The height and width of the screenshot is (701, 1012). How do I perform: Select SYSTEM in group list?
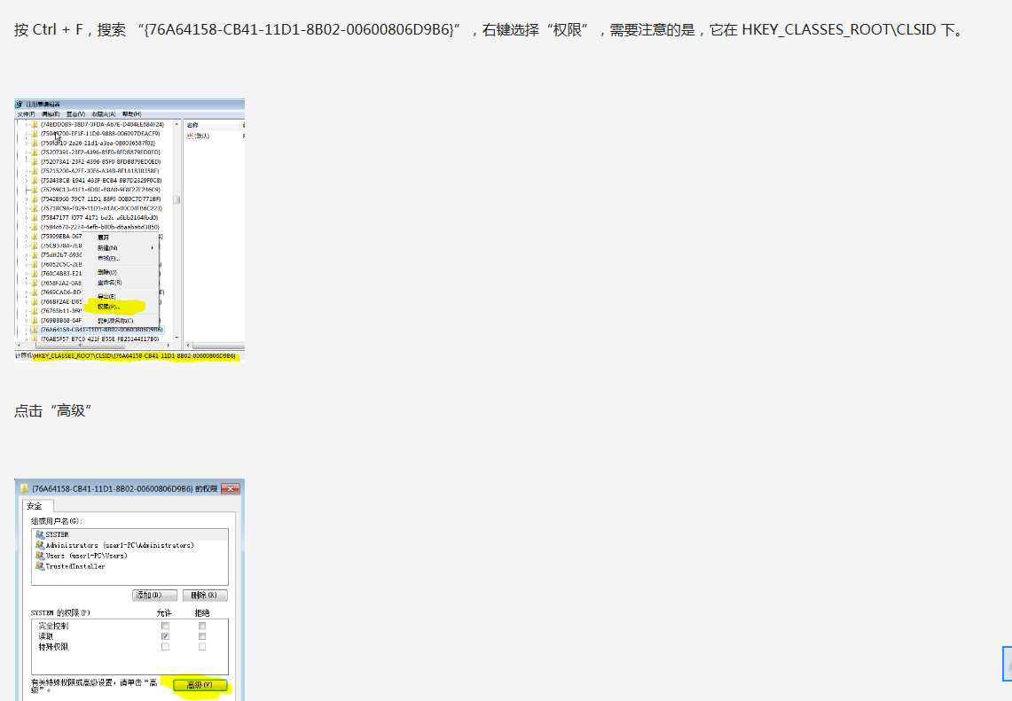tap(129, 534)
